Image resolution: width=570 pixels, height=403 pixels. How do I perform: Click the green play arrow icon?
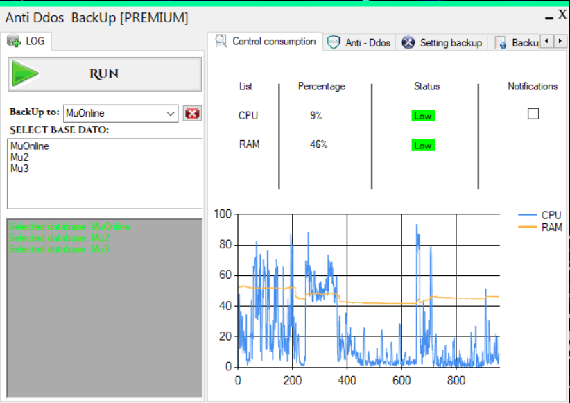click(26, 74)
